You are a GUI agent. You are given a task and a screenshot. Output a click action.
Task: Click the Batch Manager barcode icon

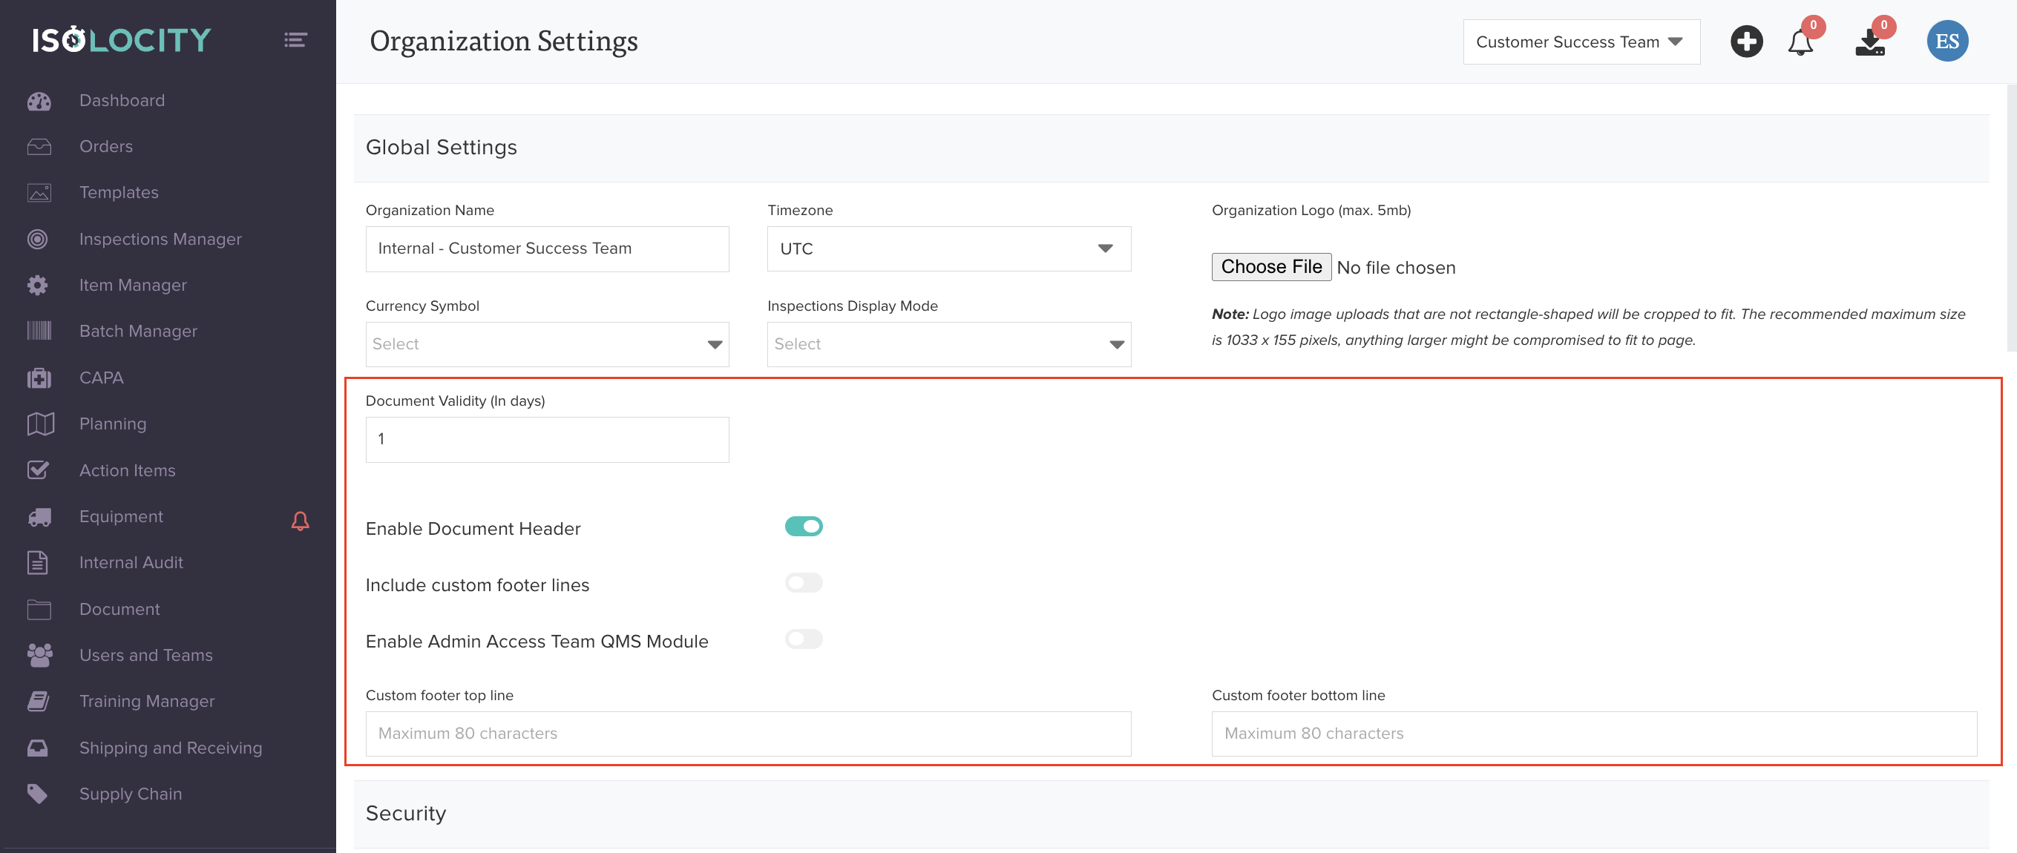[x=39, y=331]
